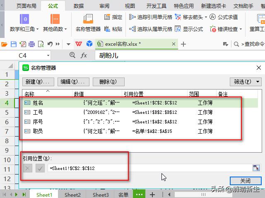Switch to the 审阅 ribbon tab
Viewport: 265px width, 198px height.
tap(104, 6)
